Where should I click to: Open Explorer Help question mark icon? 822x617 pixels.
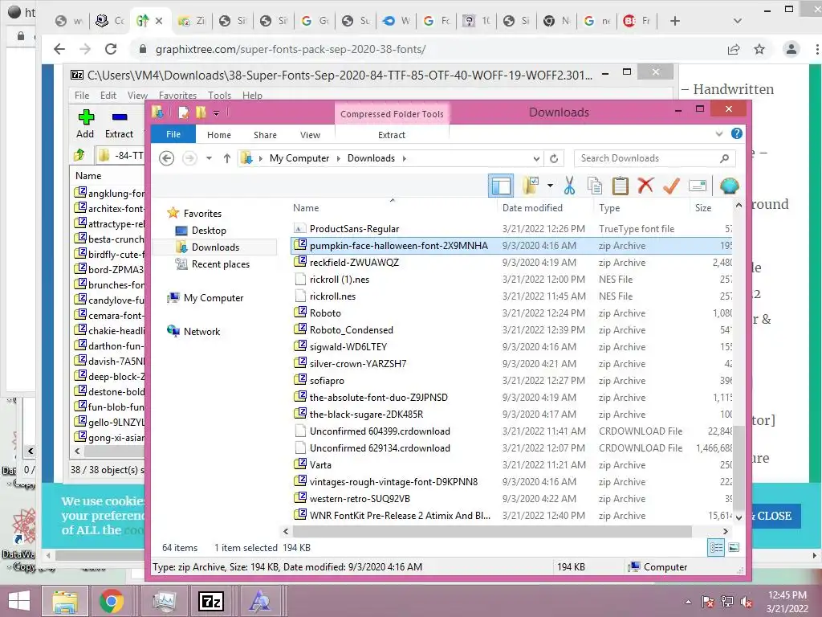click(x=737, y=134)
